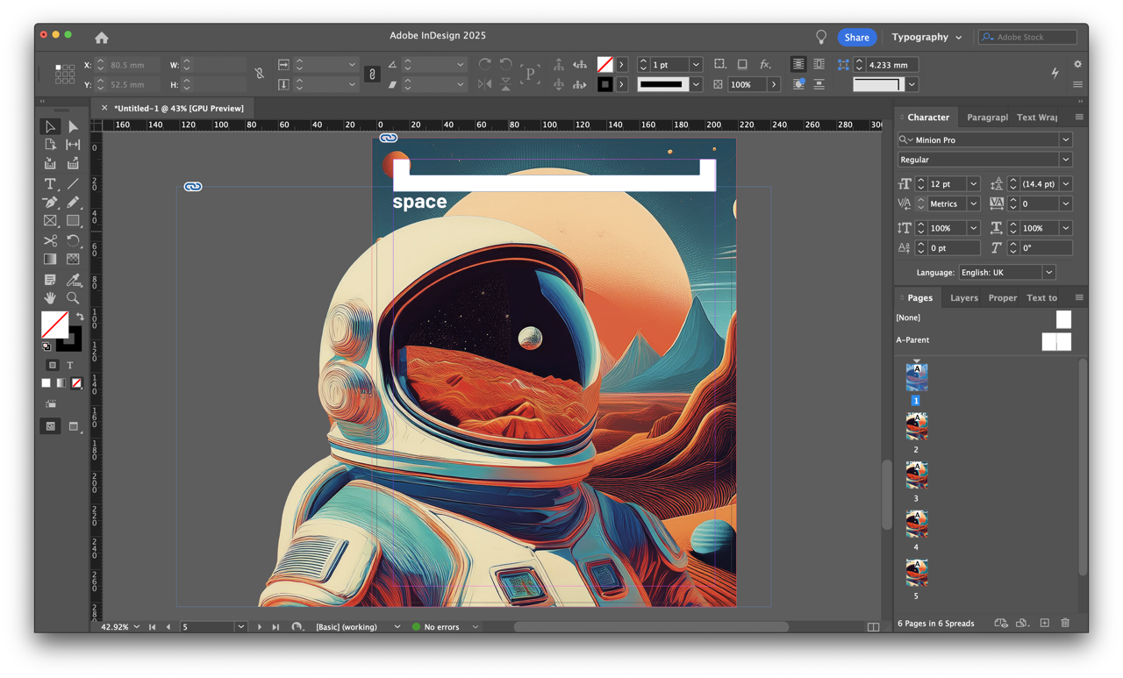
Task: Set formatting to affect text
Action: pos(70,365)
